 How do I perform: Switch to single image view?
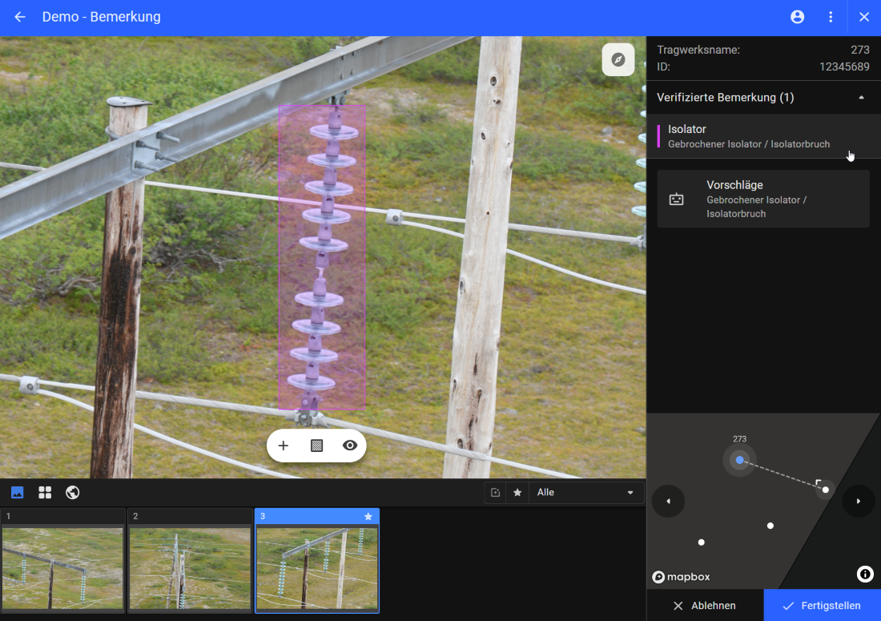tap(18, 492)
